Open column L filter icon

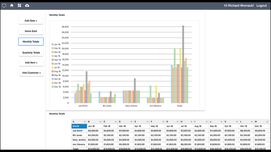tap(252, 122)
